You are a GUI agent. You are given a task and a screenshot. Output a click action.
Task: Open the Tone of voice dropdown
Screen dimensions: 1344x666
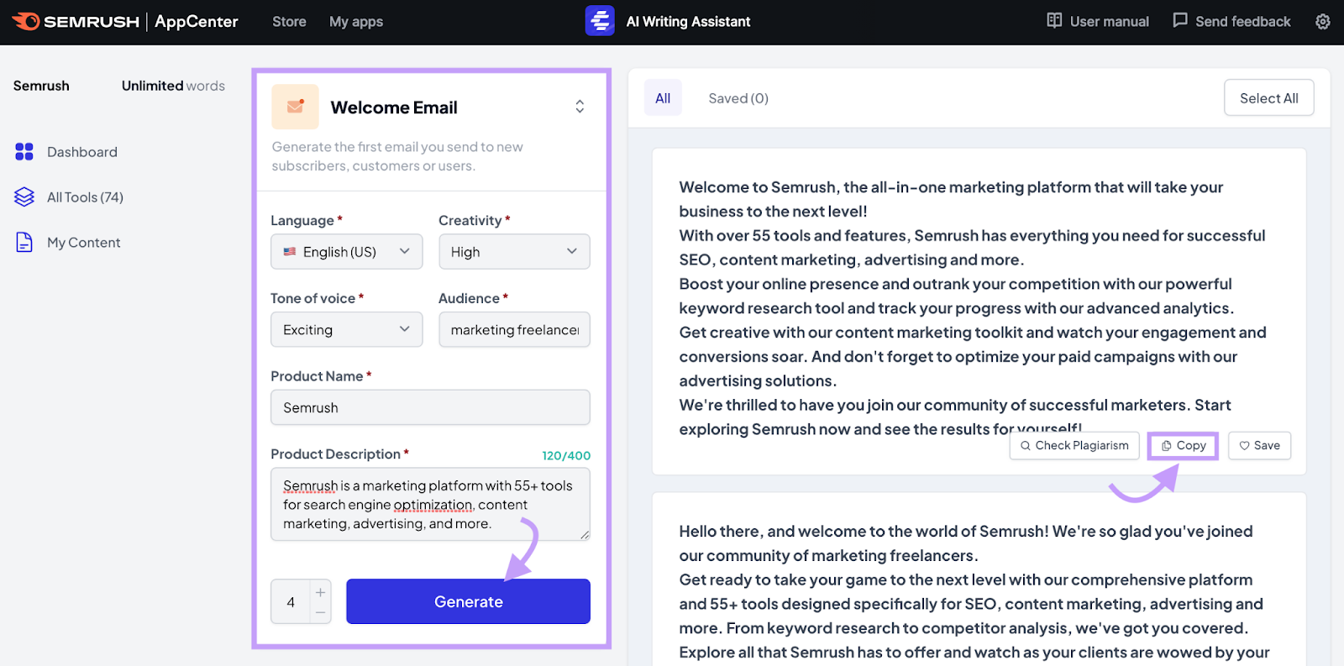346,330
